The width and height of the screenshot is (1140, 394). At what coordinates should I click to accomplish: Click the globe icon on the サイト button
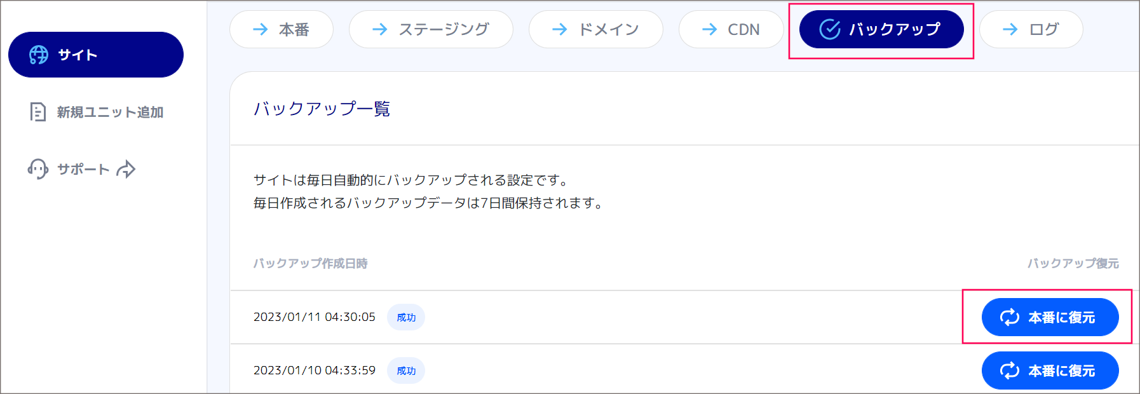(x=39, y=55)
